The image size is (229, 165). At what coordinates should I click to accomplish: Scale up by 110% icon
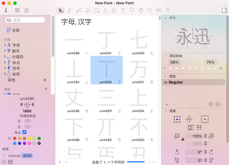[x=211, y=136]
